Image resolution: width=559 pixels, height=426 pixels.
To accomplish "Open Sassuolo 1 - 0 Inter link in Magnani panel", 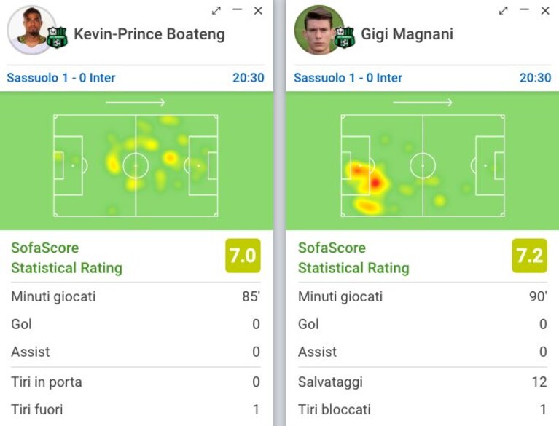I will coord(348,78).
